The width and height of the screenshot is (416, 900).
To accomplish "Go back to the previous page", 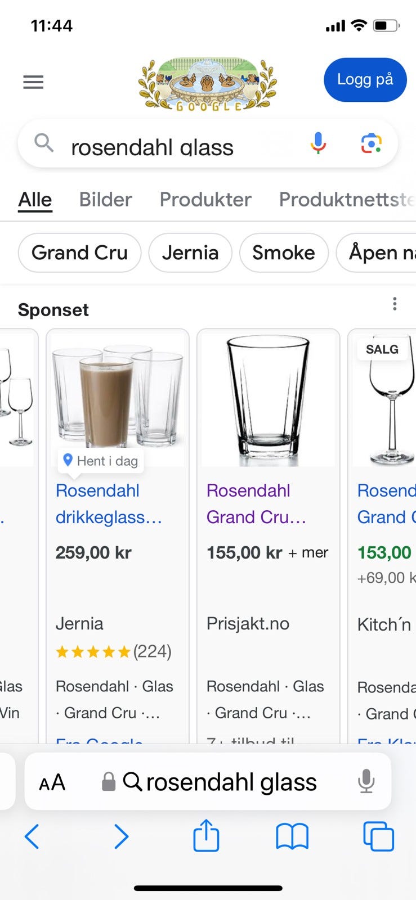I will [32, 836].
